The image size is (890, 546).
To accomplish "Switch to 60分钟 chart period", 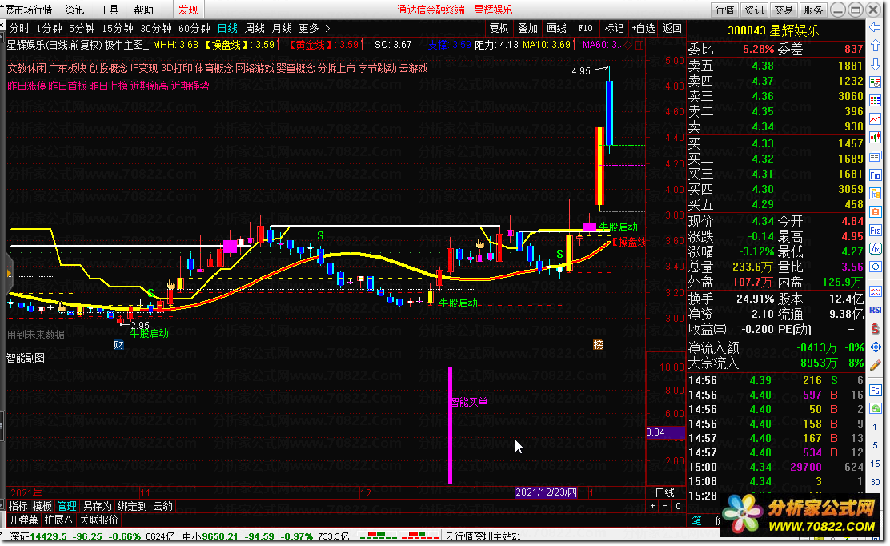I will [194, 28].
